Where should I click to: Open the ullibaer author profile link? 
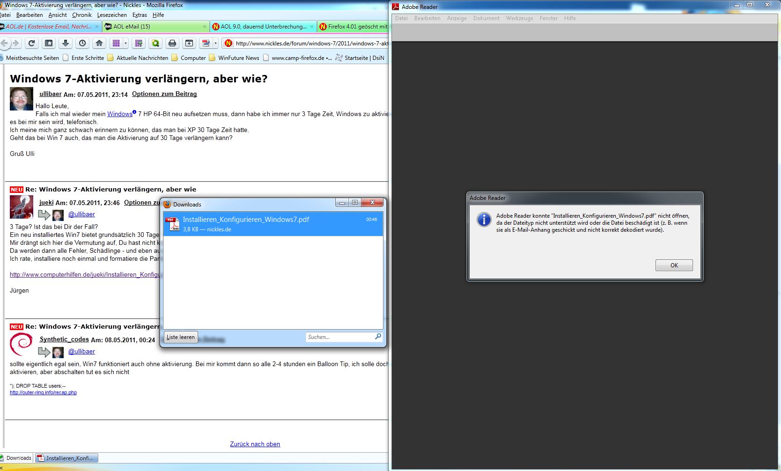pos(51,94)
